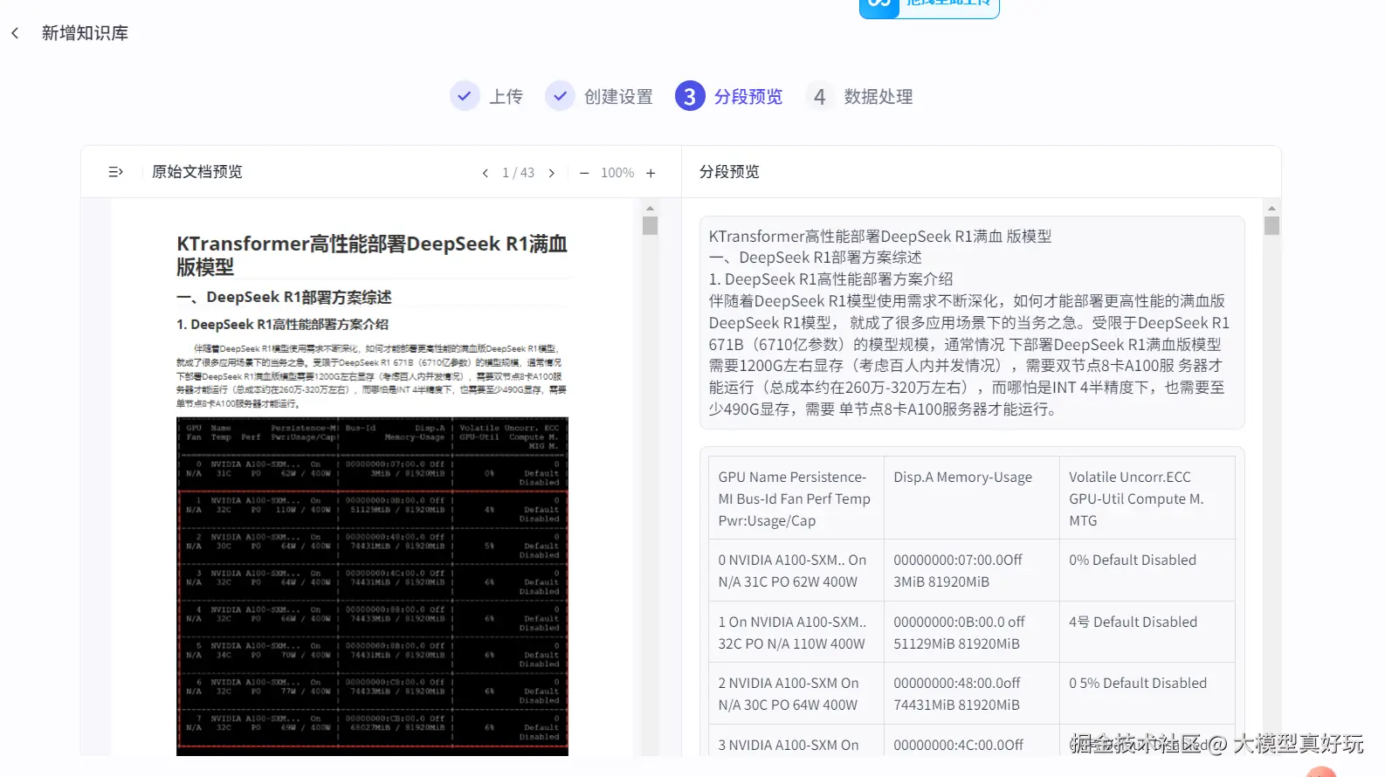This screenshot has height=777, width=1385.
Task: Select the first text segment card
Action: [x=972, y=323]
